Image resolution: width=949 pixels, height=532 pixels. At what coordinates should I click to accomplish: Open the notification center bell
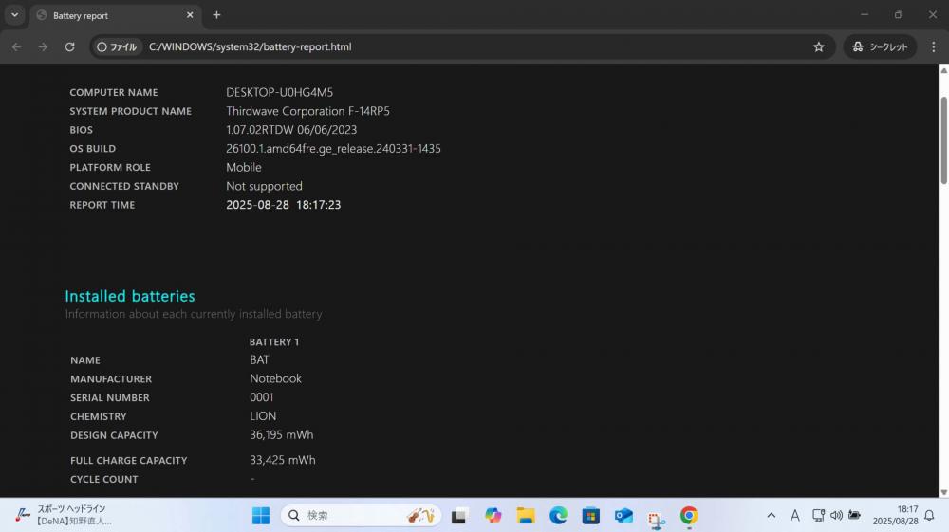[x=930, y=516]
